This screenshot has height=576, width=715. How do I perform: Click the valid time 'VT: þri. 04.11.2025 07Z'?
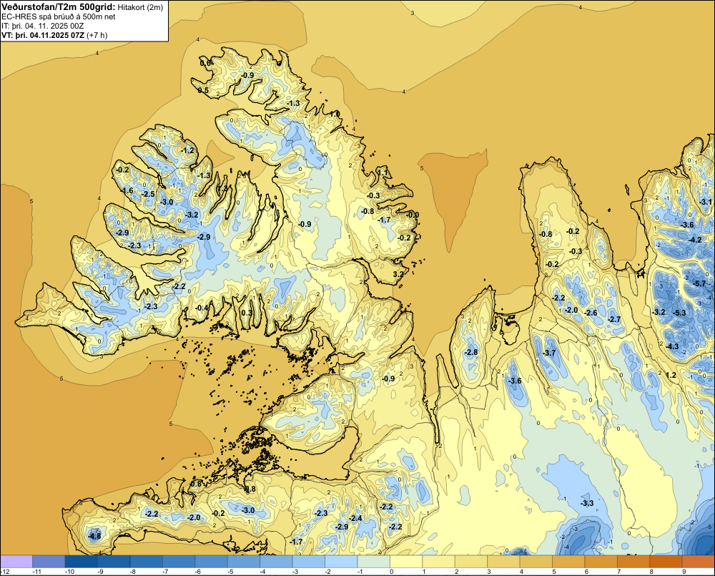click(43, 35)
